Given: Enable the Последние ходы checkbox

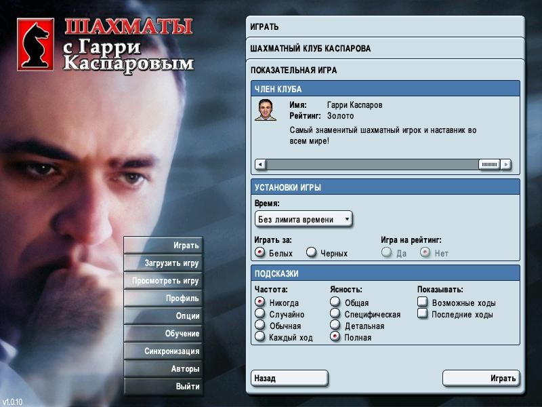Looking at the screenshot, I should pos(422,313).
